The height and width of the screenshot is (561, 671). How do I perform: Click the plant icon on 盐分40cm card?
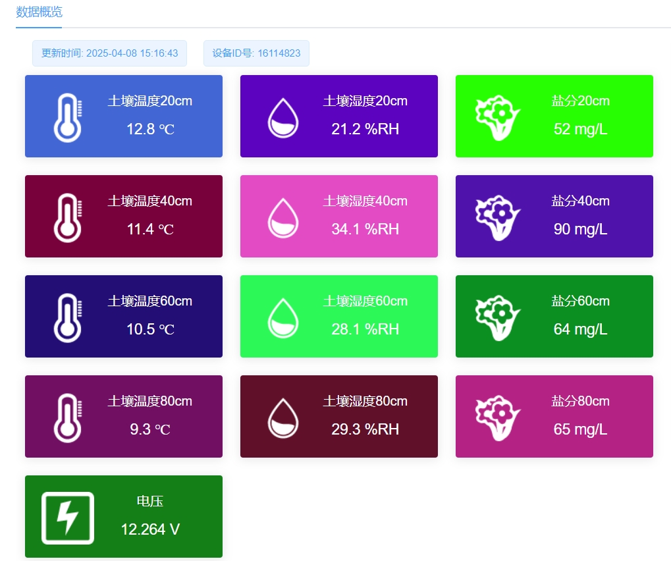coord(497,217)
